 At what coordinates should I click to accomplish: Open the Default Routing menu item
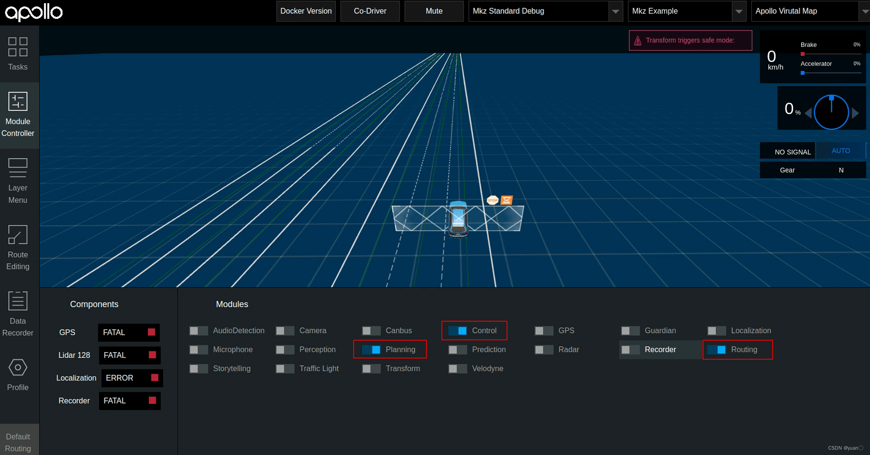point(18,442)
